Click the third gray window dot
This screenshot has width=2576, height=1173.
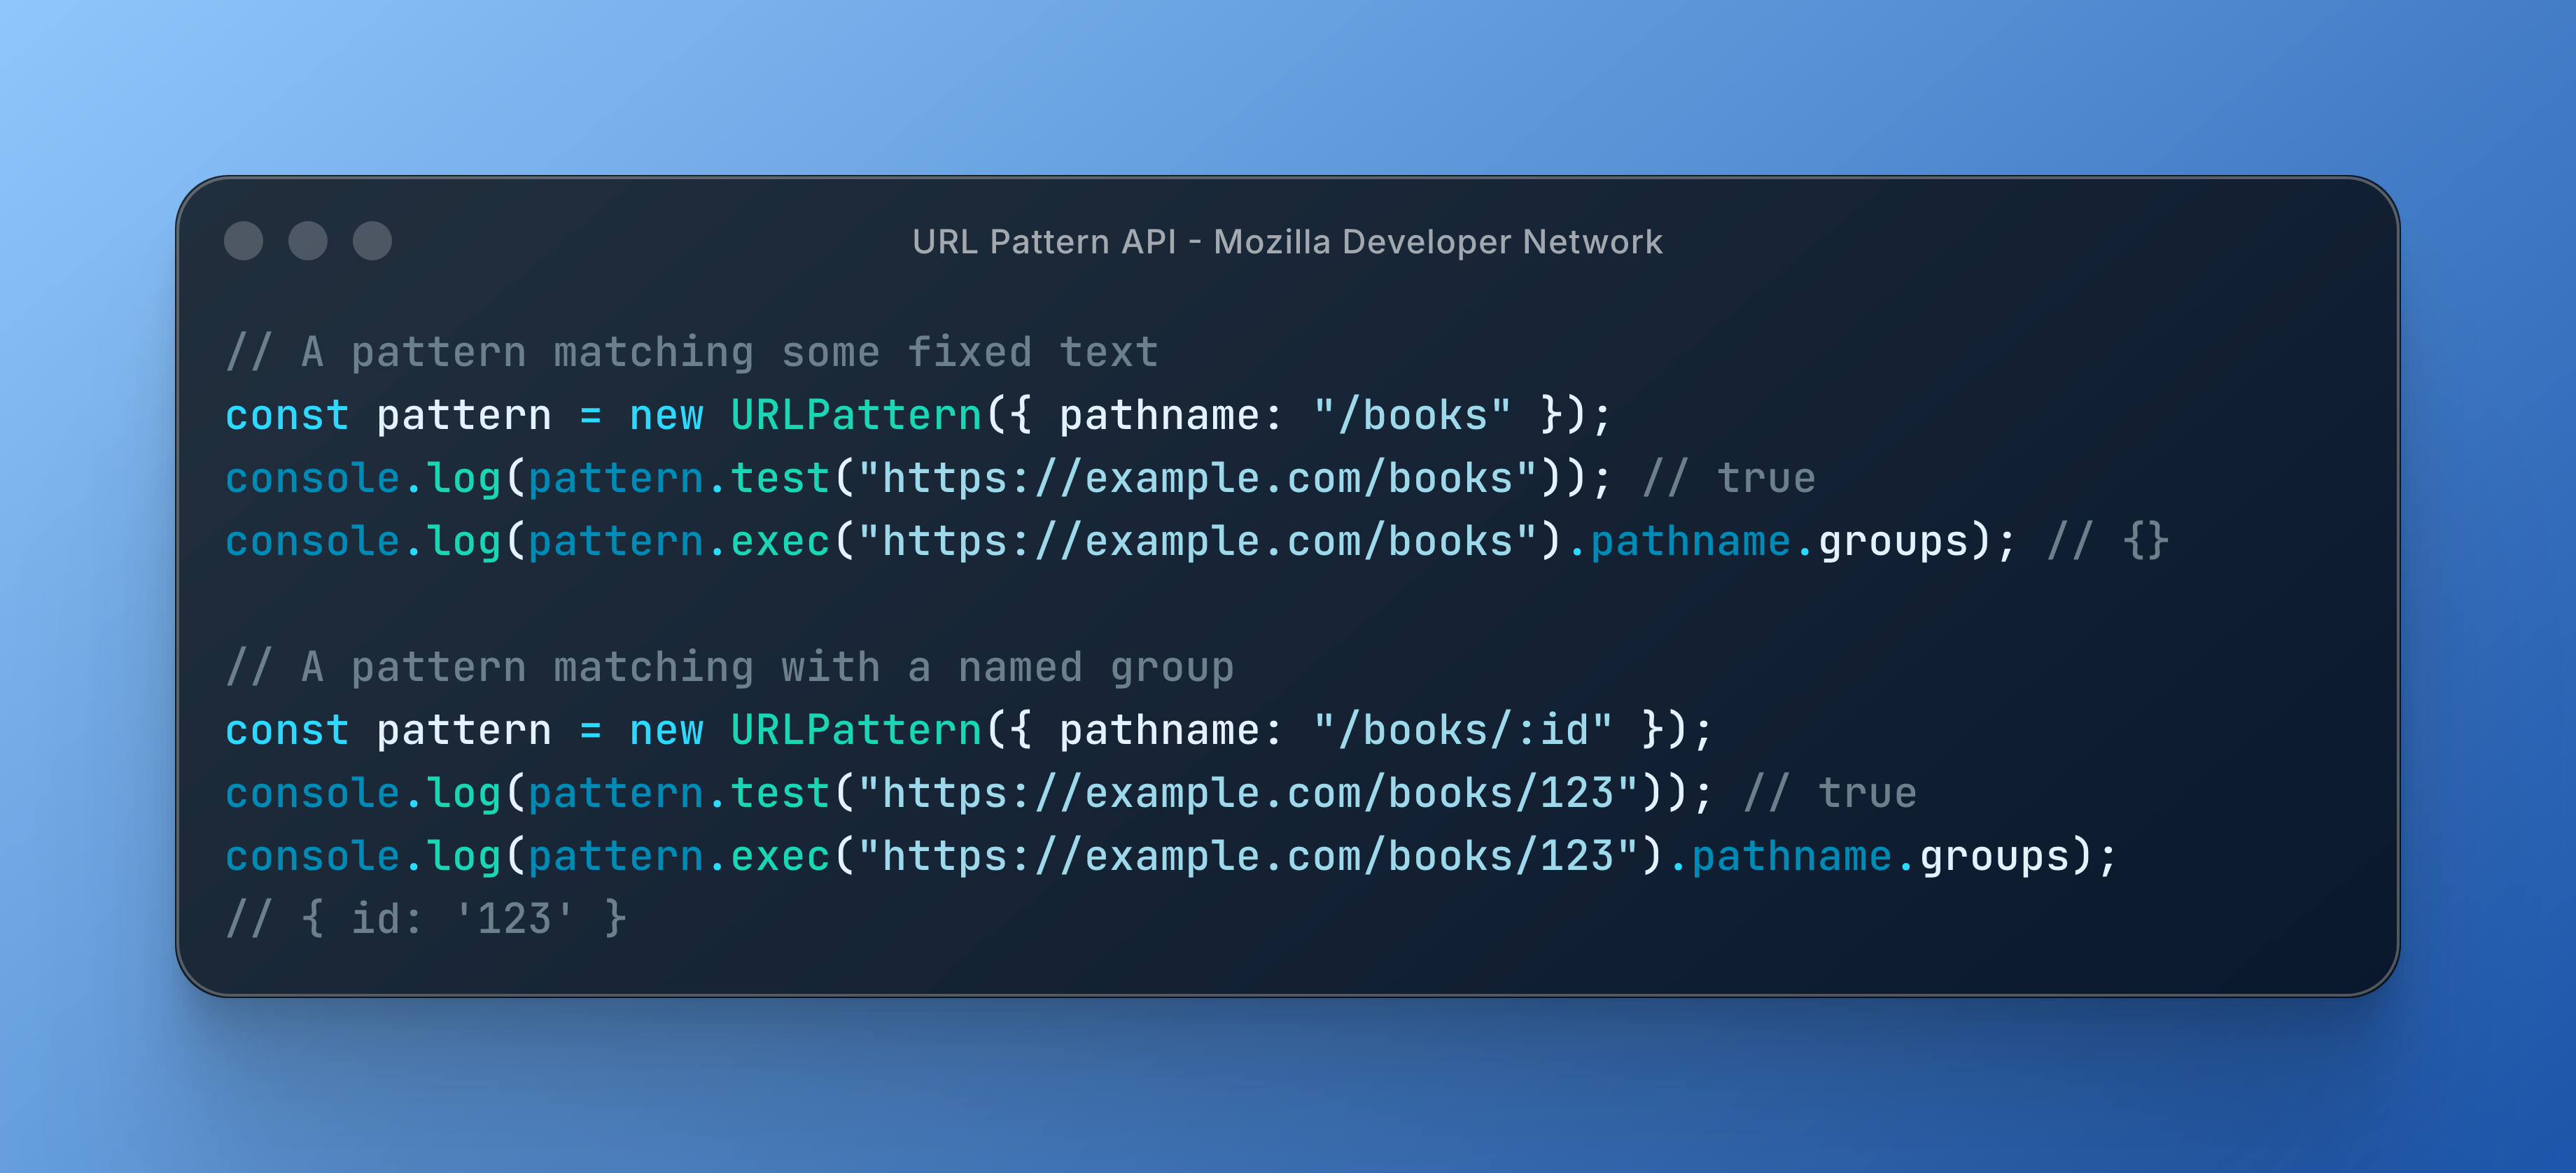[372, 241]
